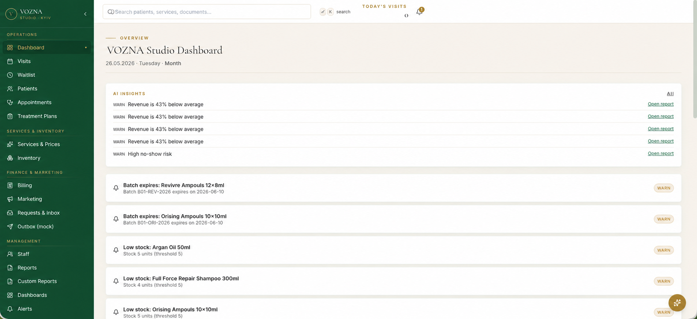
Task: Collapse the sidebar with the chevron
Action: click(x=85, y=14)
